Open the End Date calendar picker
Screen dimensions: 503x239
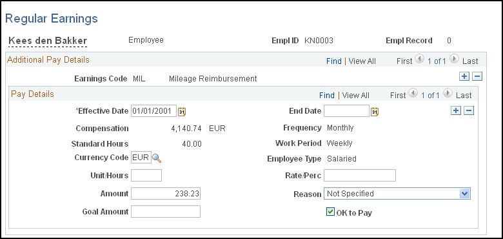click(x=375, y=112)
